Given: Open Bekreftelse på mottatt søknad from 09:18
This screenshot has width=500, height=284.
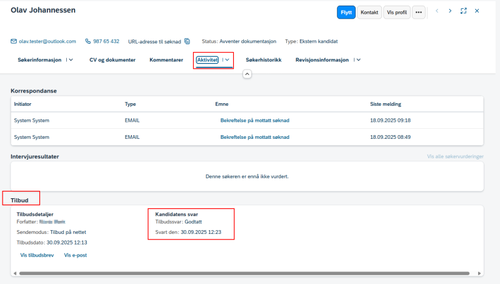Looking at the screenshot, I should pos(255,121).
